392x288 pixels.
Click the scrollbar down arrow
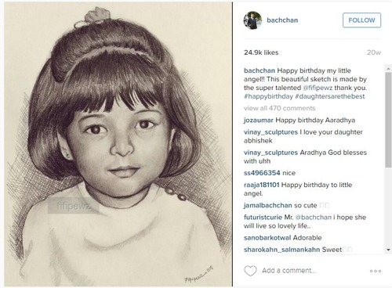click(x=388, y=250)
